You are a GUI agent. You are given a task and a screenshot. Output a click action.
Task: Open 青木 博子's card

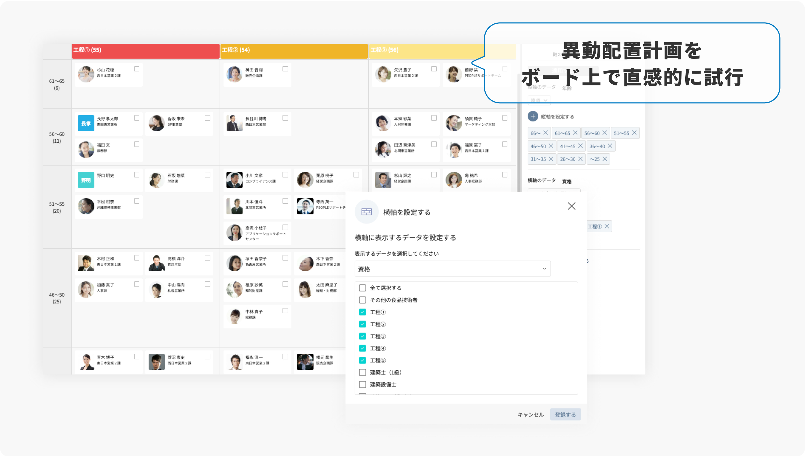pyautogui.click(x=108, y=362)
